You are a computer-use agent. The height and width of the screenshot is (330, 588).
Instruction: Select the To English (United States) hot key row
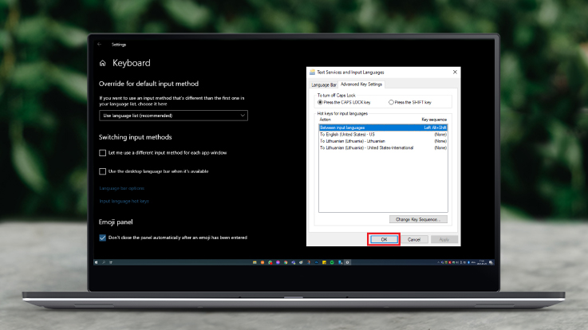[351, 134]
